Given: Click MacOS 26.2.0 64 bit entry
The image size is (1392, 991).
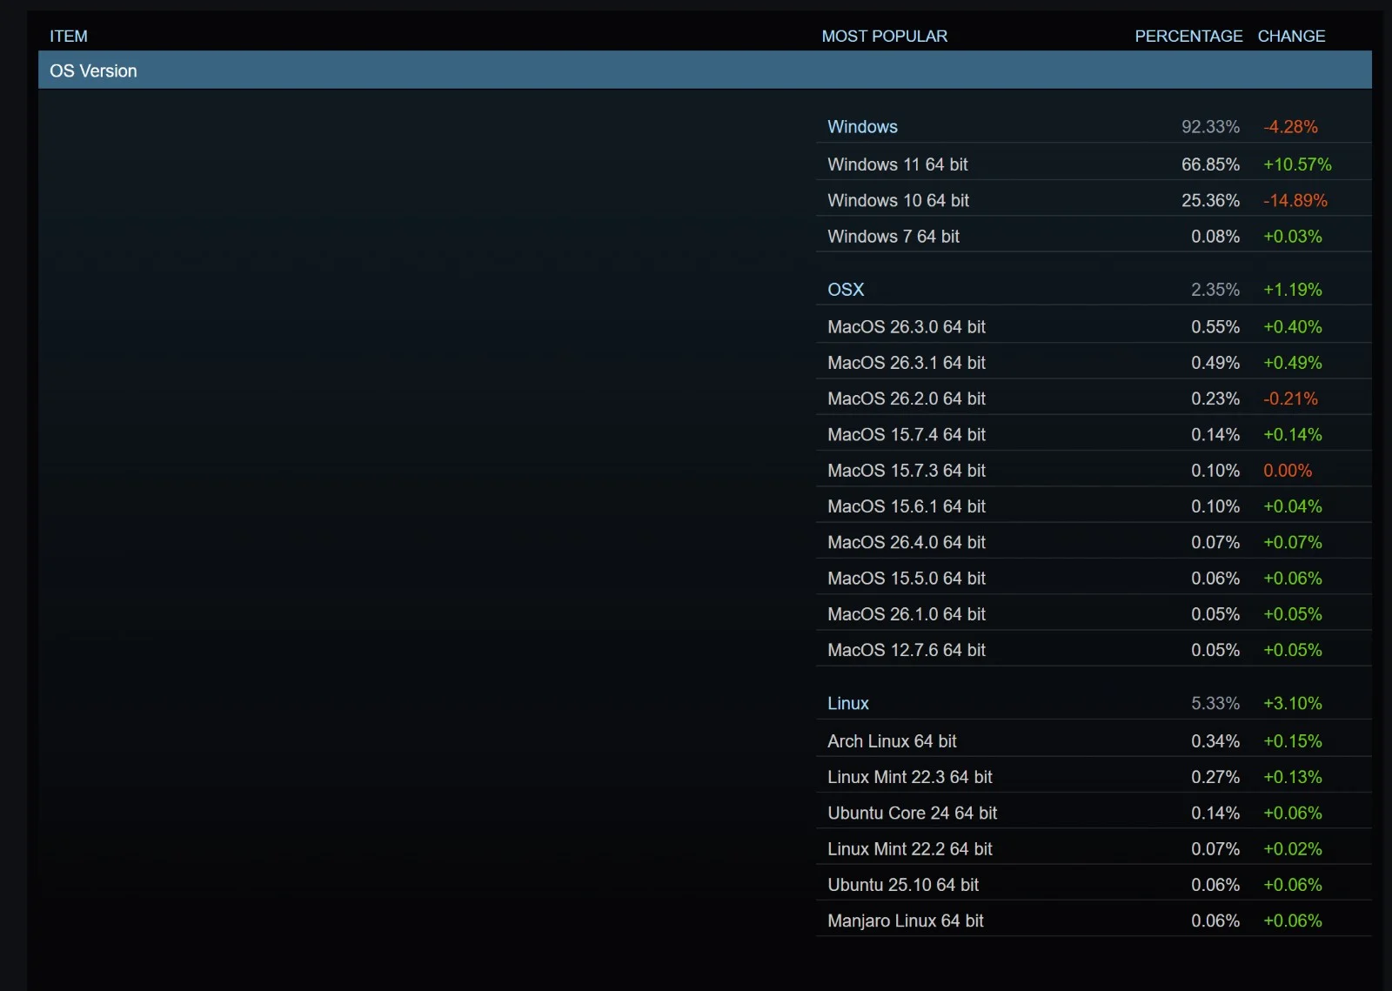Looking at the screenshot, I should point(907,398).
